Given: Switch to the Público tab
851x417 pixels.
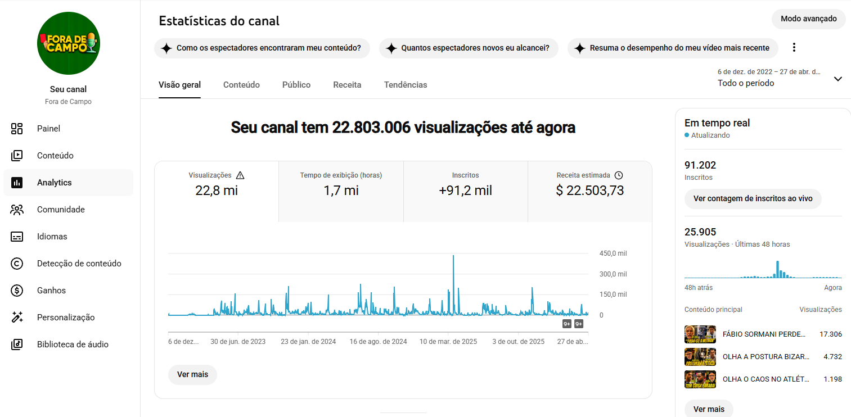Looking at the screenshot, I should click(x=296, y=85).
